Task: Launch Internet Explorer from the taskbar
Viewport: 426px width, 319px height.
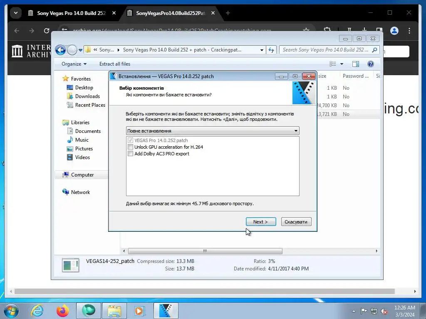Action: (37, 311)
